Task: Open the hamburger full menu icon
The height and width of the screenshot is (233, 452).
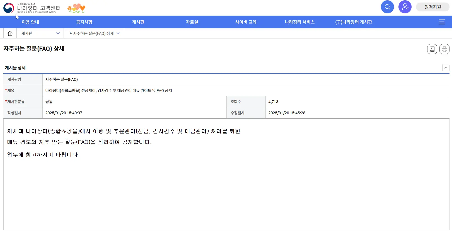Action: [442, 22]
